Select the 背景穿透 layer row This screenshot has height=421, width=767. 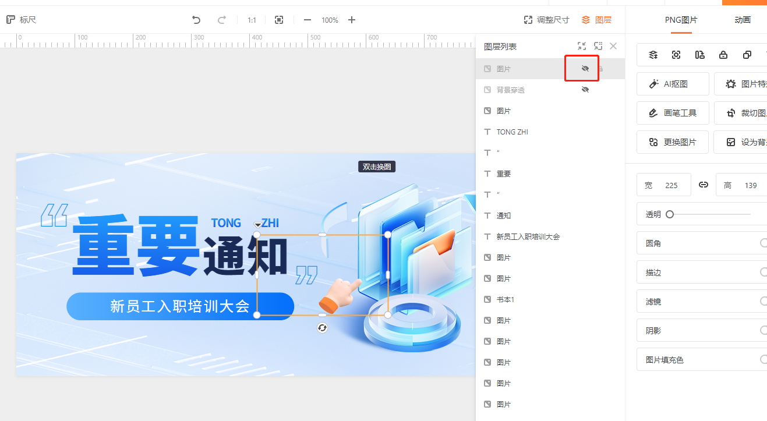(x=550, y=90)
